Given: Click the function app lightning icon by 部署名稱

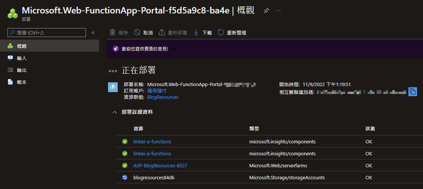Looking at the screenshot, I should click(x=112, y=87).
